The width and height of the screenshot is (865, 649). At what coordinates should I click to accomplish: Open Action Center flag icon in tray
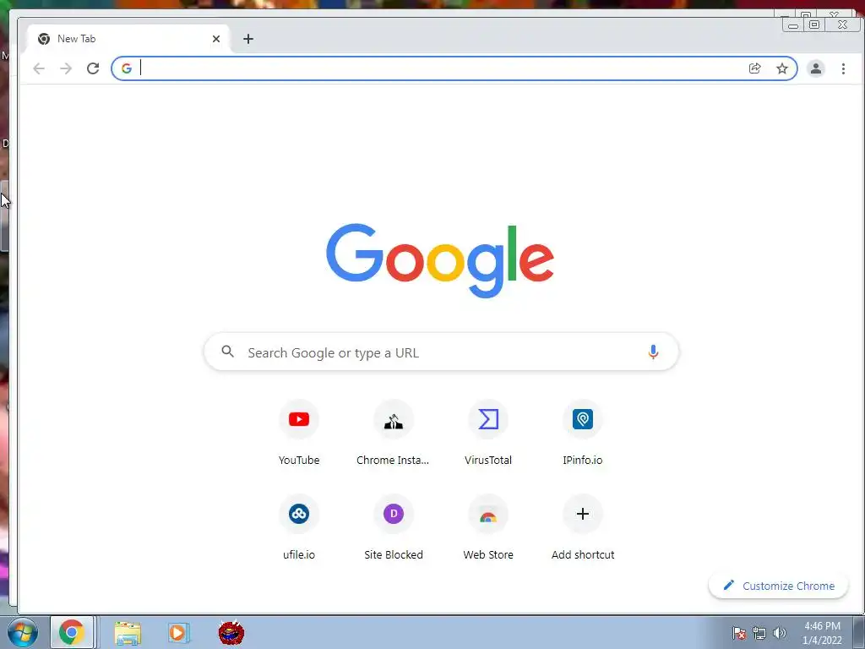click(x=738, y=633)
